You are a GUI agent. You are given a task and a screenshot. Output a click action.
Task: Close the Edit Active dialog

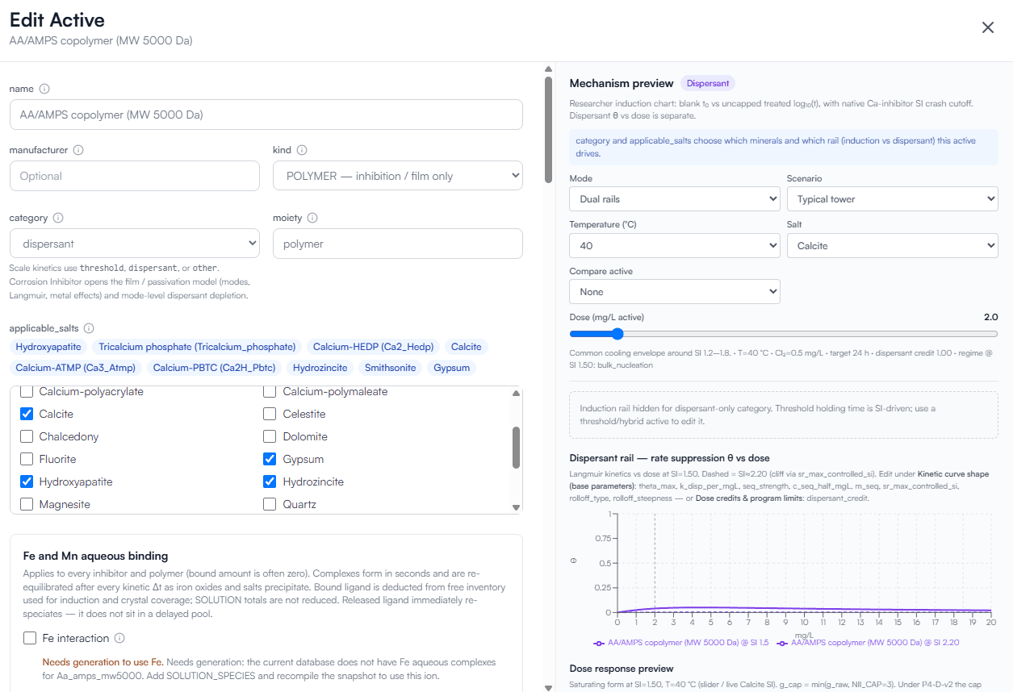coord(987,27)
